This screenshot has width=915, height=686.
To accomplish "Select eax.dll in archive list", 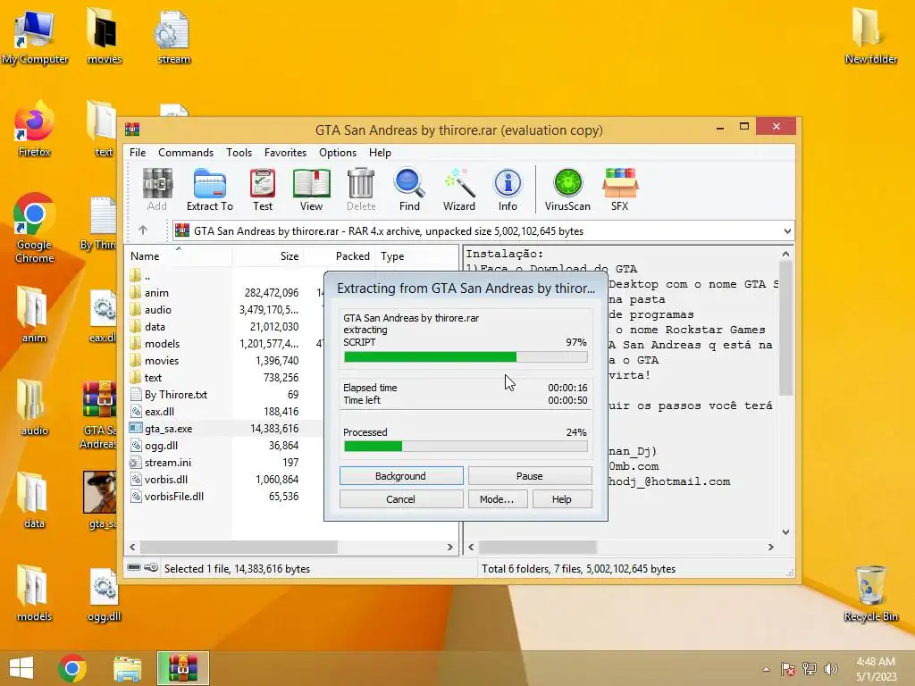I will [x=159, y=411].
